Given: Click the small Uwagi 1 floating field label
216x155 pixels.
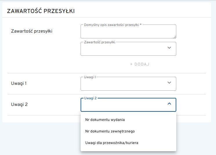Looking at the screenshot, I should point(90,77).
